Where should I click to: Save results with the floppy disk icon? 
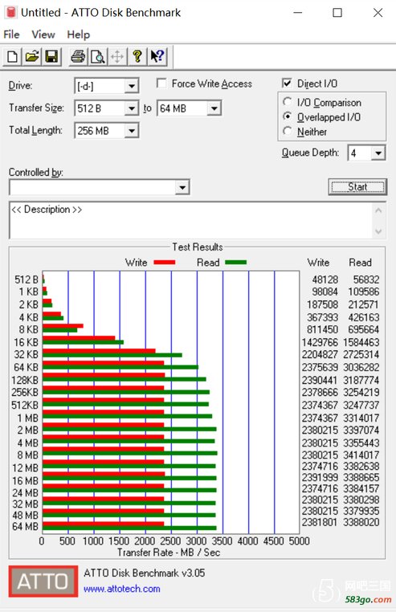51,57
